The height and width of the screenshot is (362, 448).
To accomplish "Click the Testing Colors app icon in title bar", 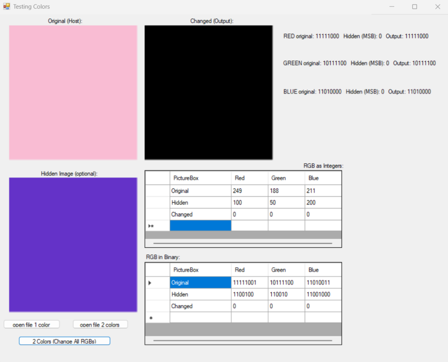I will tap(6, 7).
